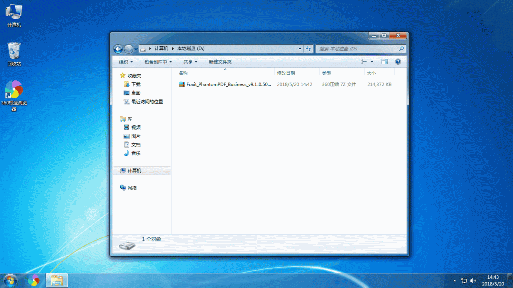
Task: Click the search magnifier icon
Action: click(401, 49)
